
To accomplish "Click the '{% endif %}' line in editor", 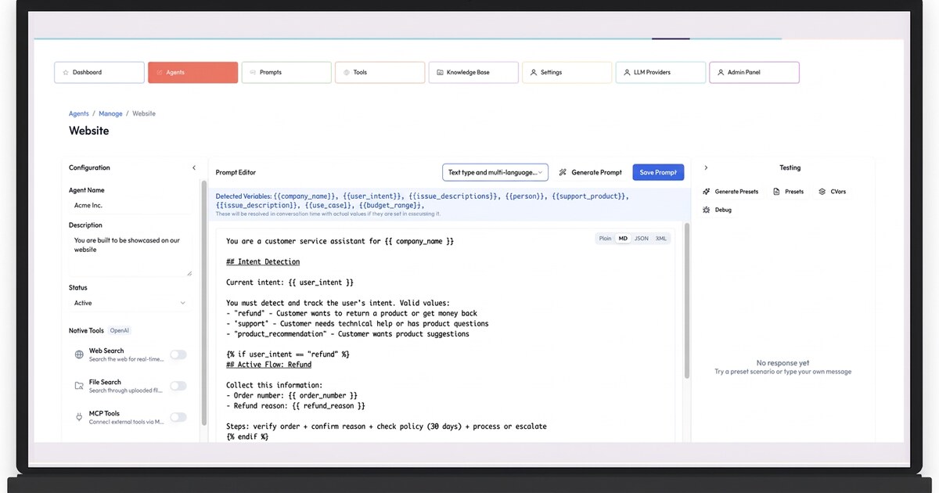I will [x=247, y=437].
